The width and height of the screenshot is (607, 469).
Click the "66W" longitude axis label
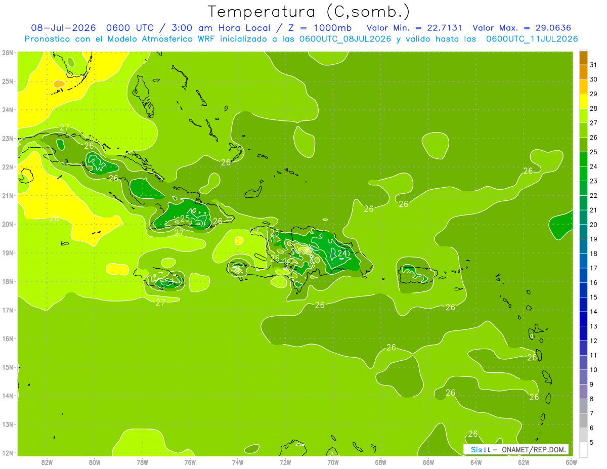(428, 462)
